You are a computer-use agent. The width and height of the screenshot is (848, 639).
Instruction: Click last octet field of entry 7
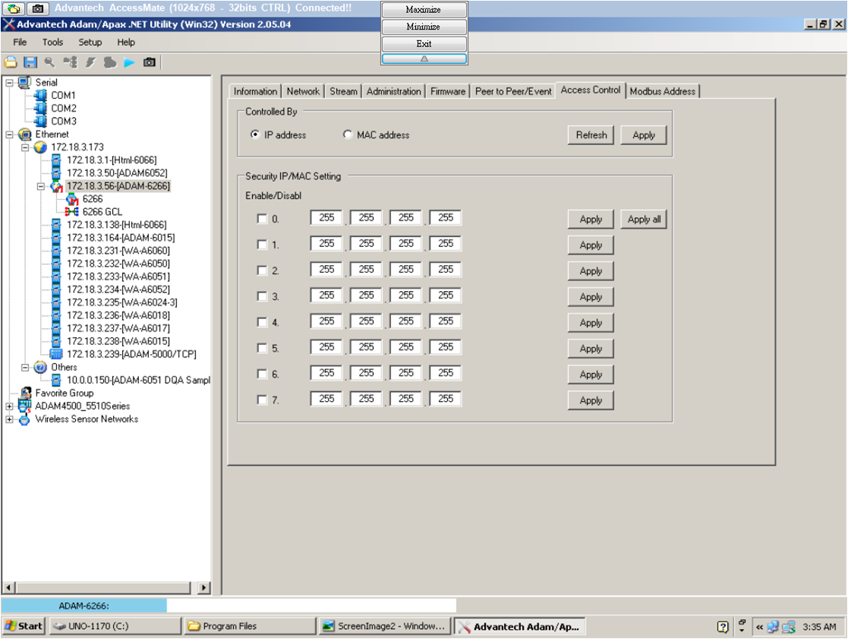[x=446, y=399]
